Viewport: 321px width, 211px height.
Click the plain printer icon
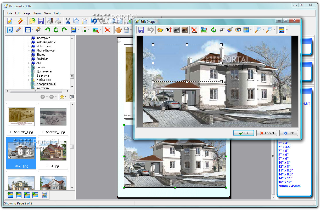point(58,21)
